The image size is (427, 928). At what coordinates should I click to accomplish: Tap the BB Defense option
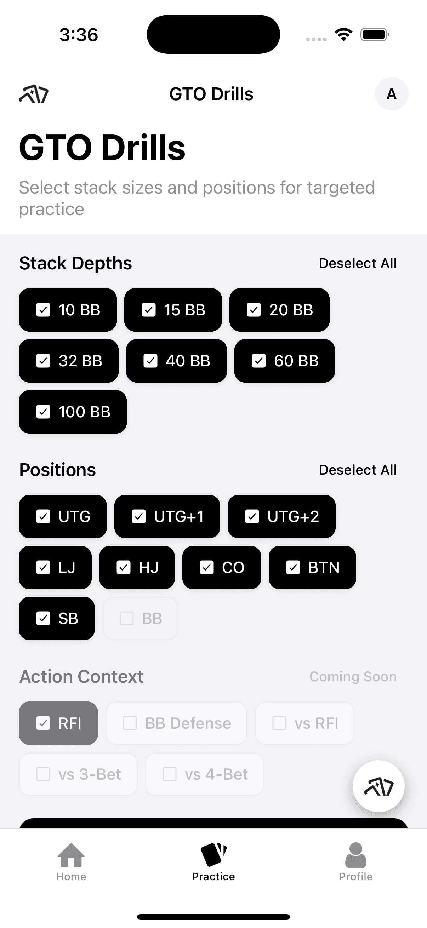(x=176, y=723)
